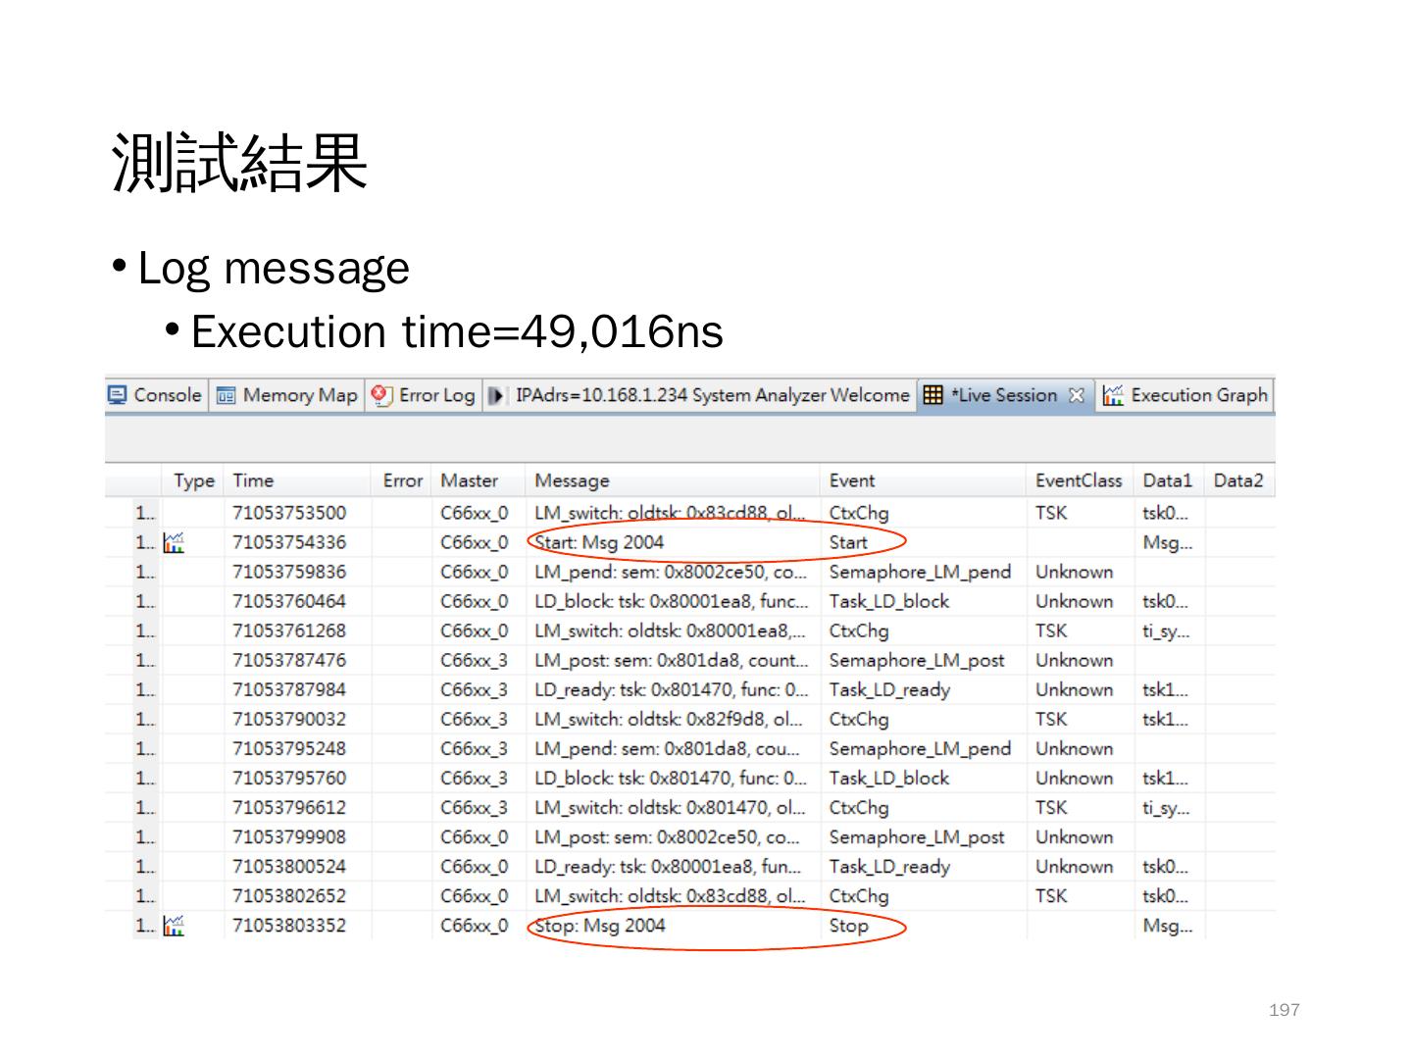Image resolution: width=1412 pixels, height=1059 pixels.
Task: Click the time value 71053787984
Action: pos(289,689)
